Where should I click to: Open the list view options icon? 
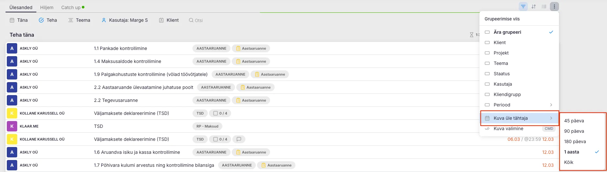(x=544, y=6)
